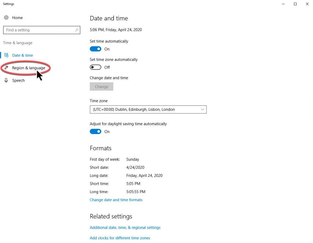Click the Short date value 4/24/2020
313x243 pixels.
click(x=135, y=167)
